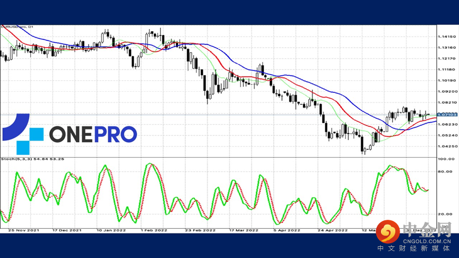
Task: Click the 100.00 stochastic scale label
Action: tap(446, 159)
